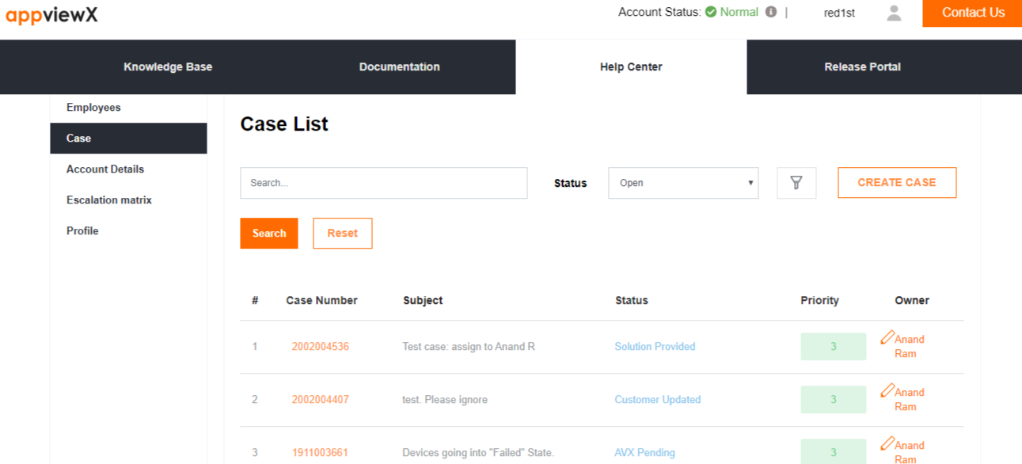Viewport: 1022px width, 464px height.
Task: Click the user profile avatar icon
Action: point(894,13)
